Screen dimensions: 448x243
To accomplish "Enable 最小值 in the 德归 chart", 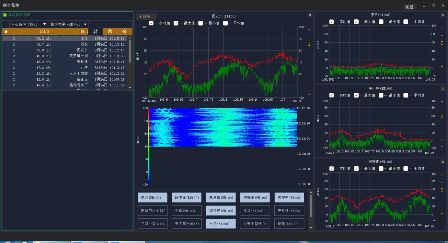I will [x=381, y=22].
